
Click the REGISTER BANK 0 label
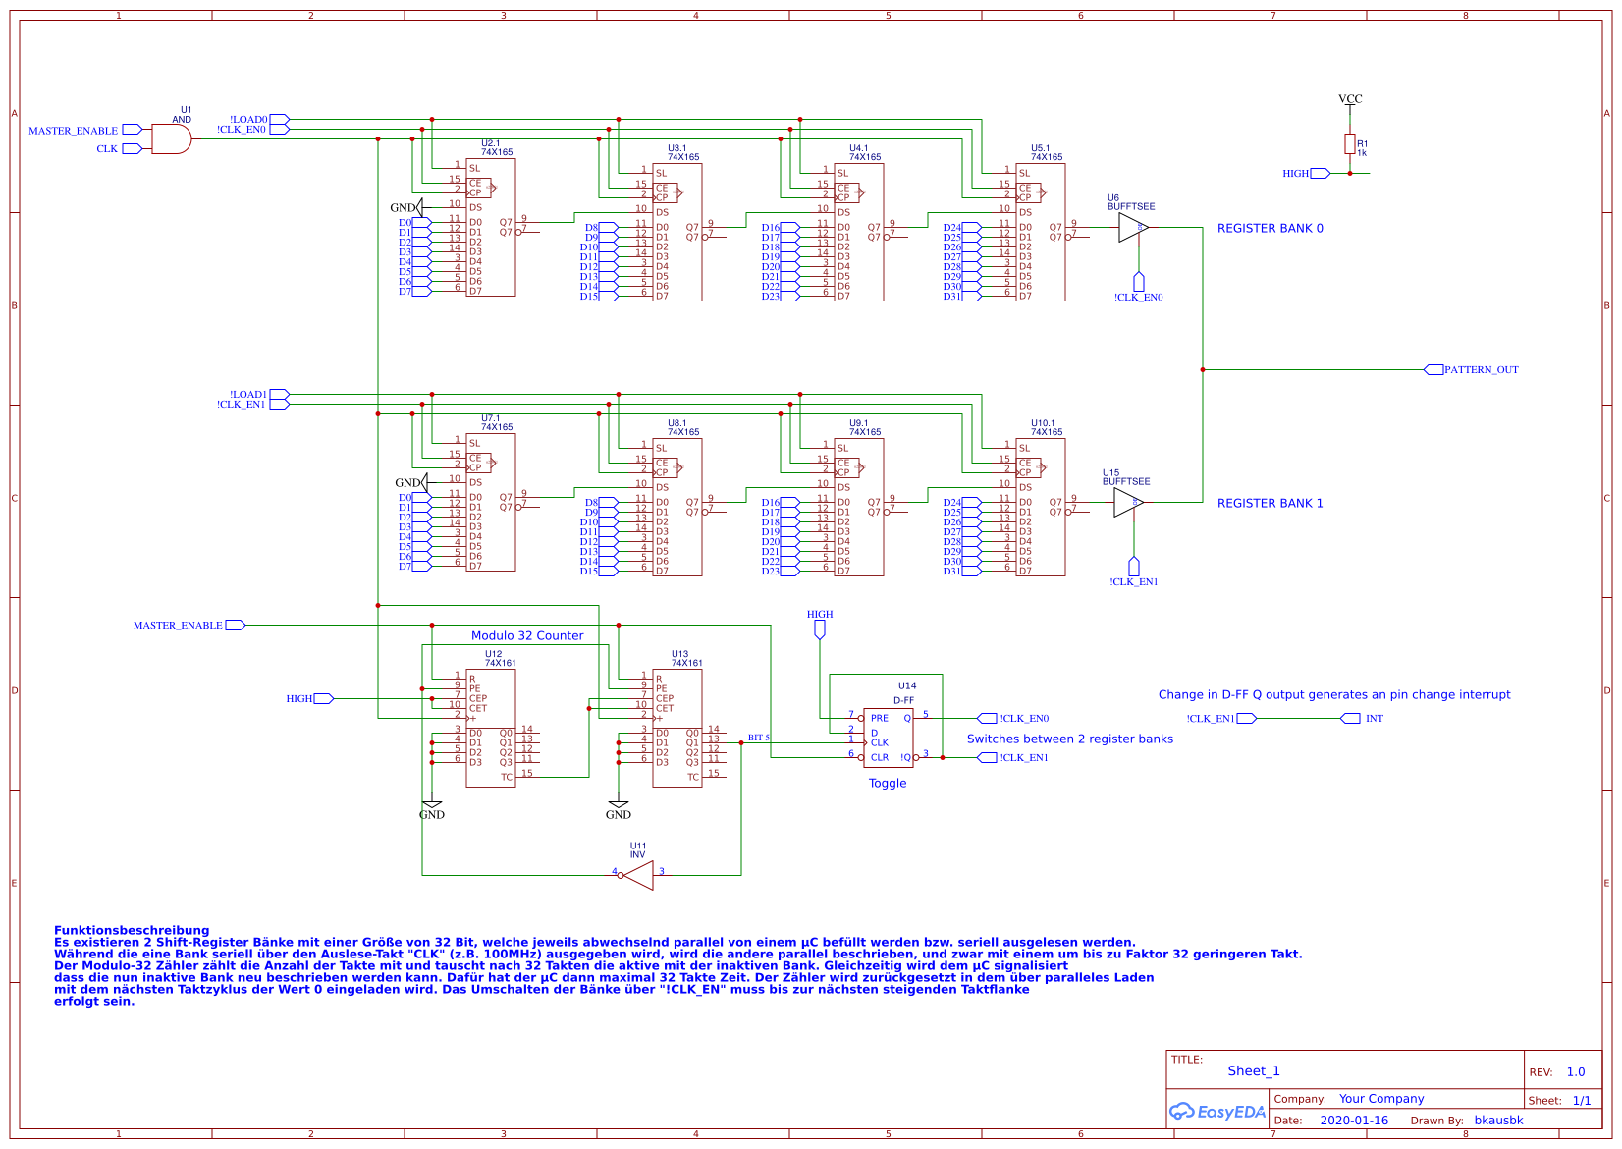pos(1271,228)
